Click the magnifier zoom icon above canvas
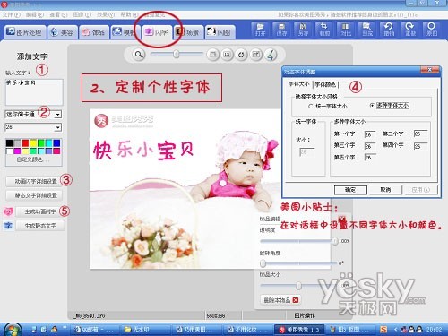448x336 pixels. [x=139, y=55]
